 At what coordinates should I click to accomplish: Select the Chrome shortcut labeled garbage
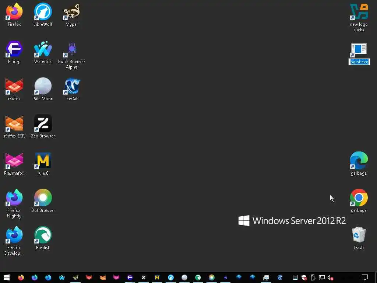[359, 201]
